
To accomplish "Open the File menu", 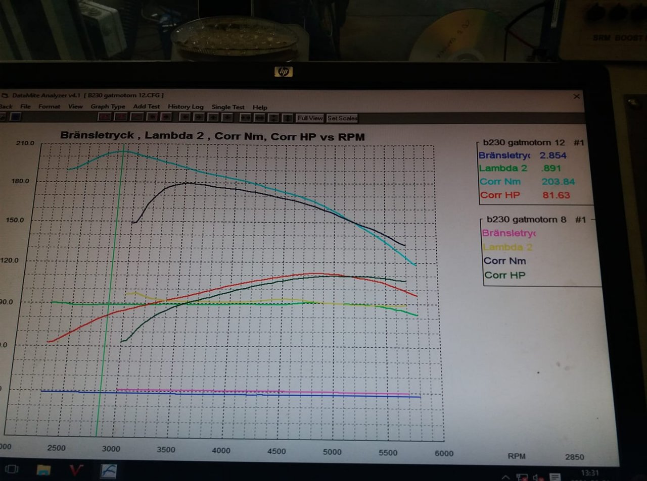I will (x=25, y=106).
